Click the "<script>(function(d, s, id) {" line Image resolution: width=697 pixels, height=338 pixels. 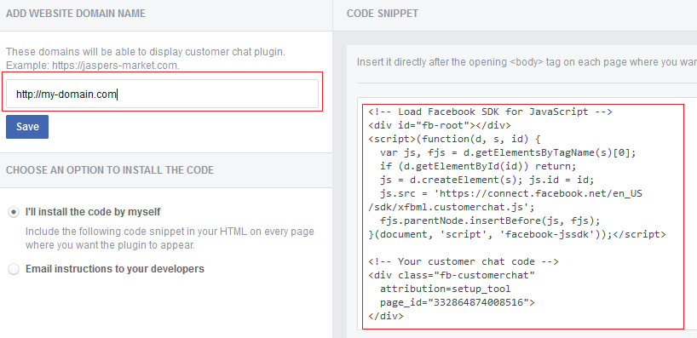point(454,139)
